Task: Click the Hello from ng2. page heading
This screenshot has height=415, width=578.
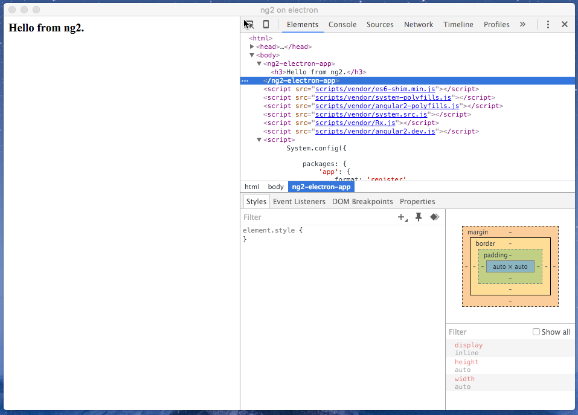Action: 47,28
